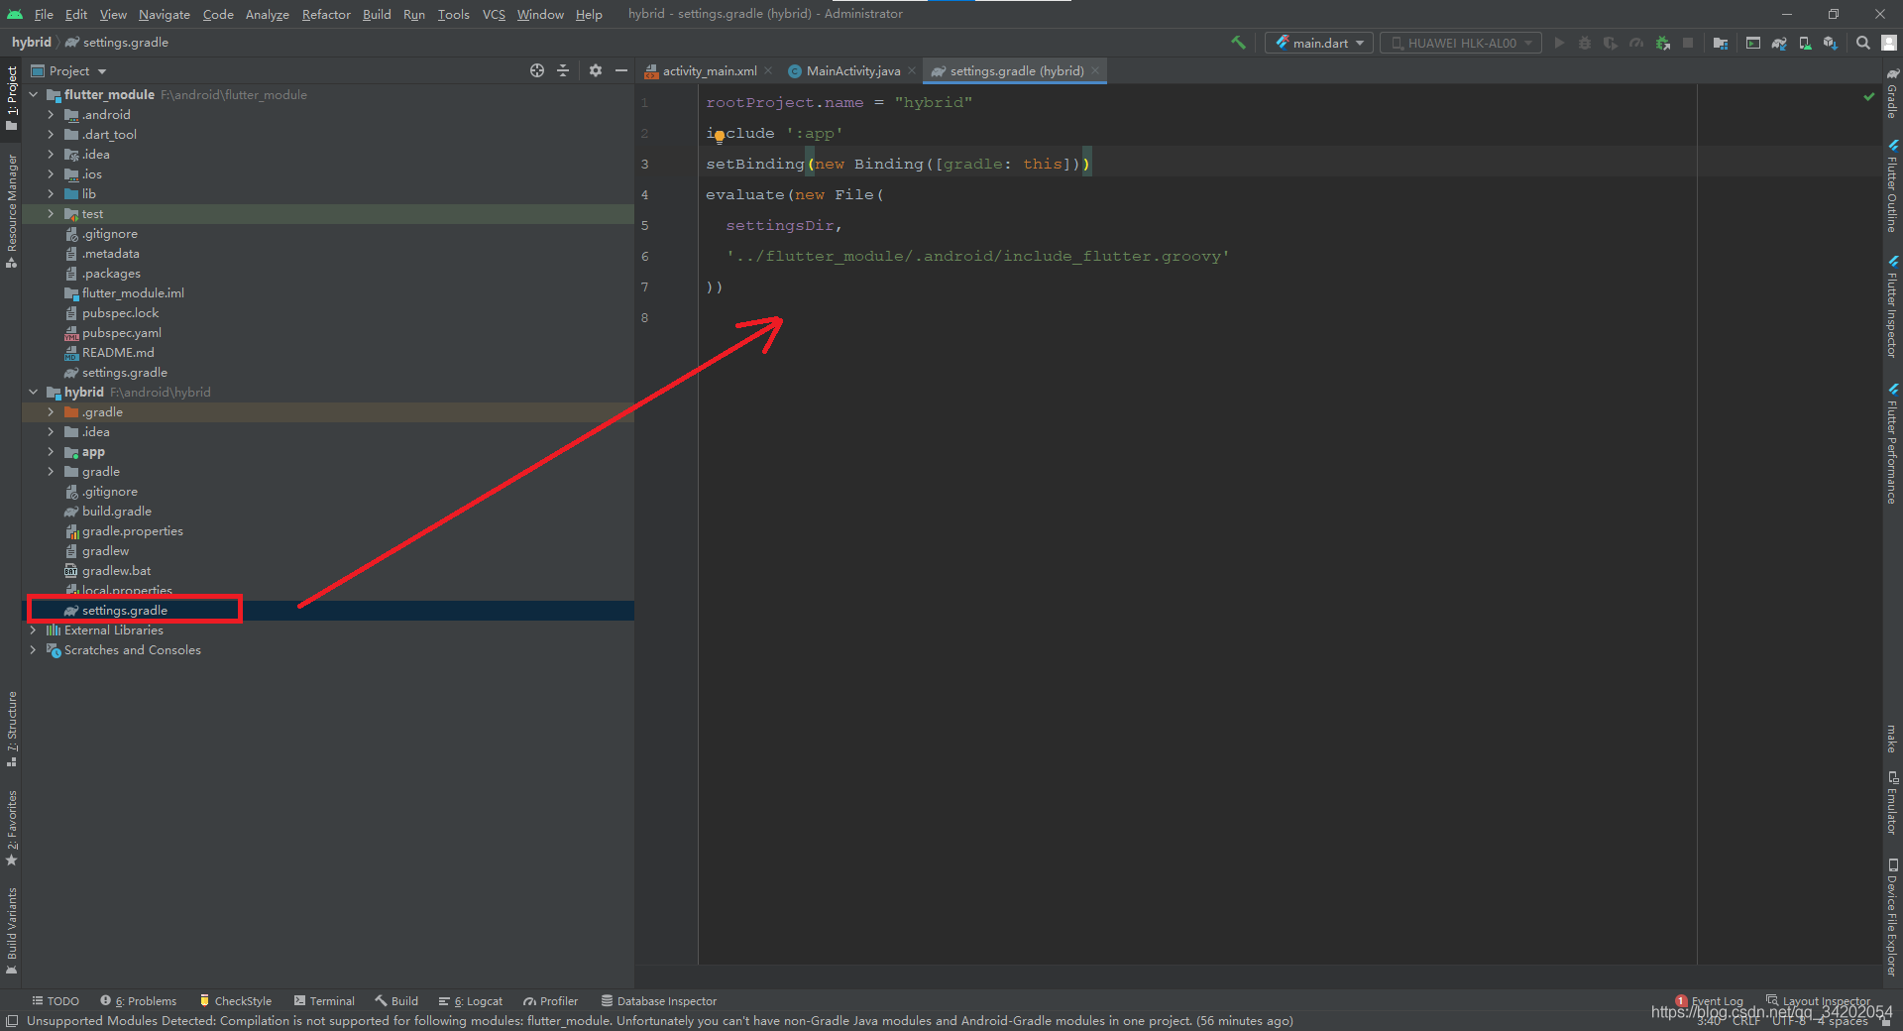Click the yellow intention bulb on line 2
The width and height of the screenshot is (1903, 1031).
pyautogui.click(x=720, y=138)
